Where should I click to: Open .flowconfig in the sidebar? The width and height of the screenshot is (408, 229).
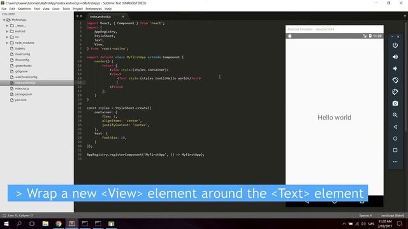tap(22, 60)
